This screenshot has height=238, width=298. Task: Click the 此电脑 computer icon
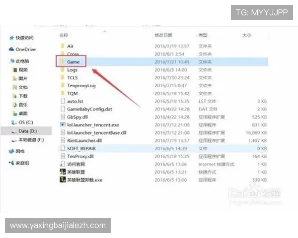tap(12, 61)
